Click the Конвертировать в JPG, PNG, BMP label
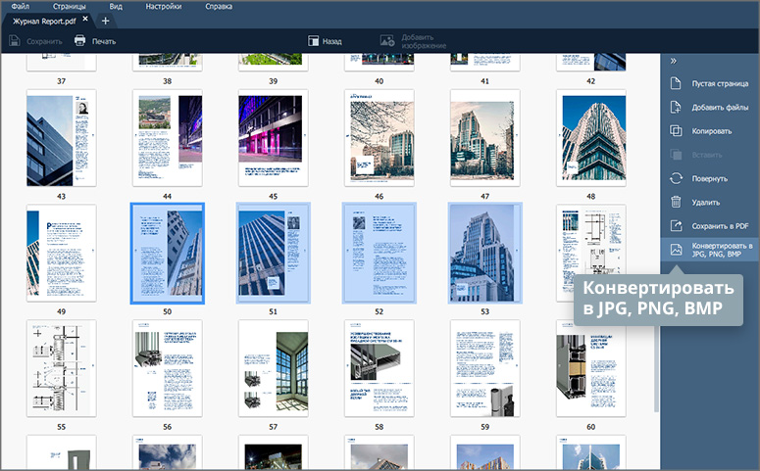This screenshot has height=471, width=760. [x=722, y=250]
